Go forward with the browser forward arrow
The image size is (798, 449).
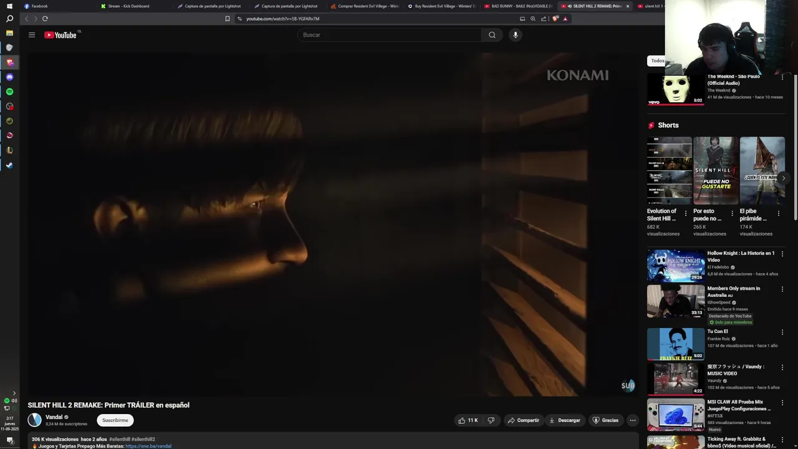(x=35, y=19)
